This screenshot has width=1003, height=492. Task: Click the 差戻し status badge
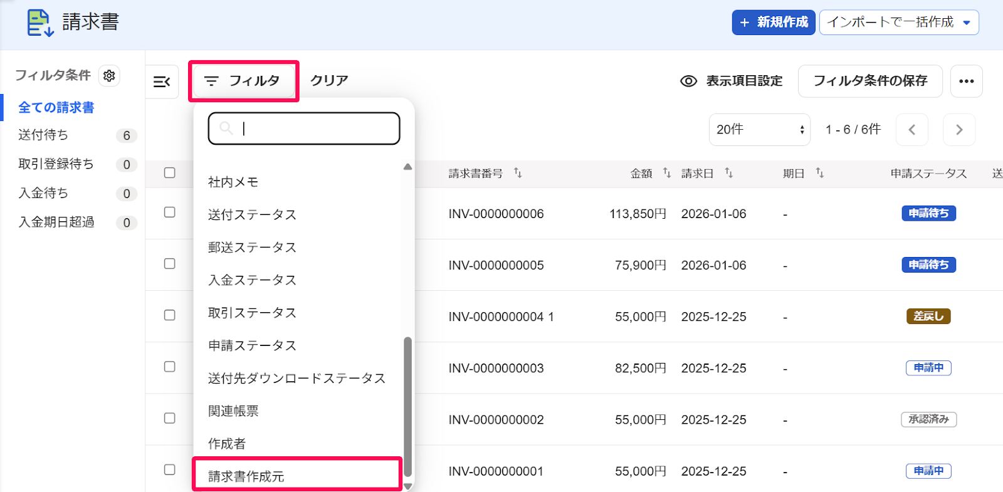click(928, 316)
